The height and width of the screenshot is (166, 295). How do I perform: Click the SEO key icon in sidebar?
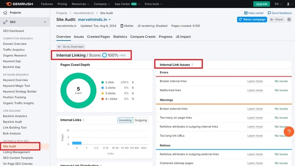coord(5,22)
